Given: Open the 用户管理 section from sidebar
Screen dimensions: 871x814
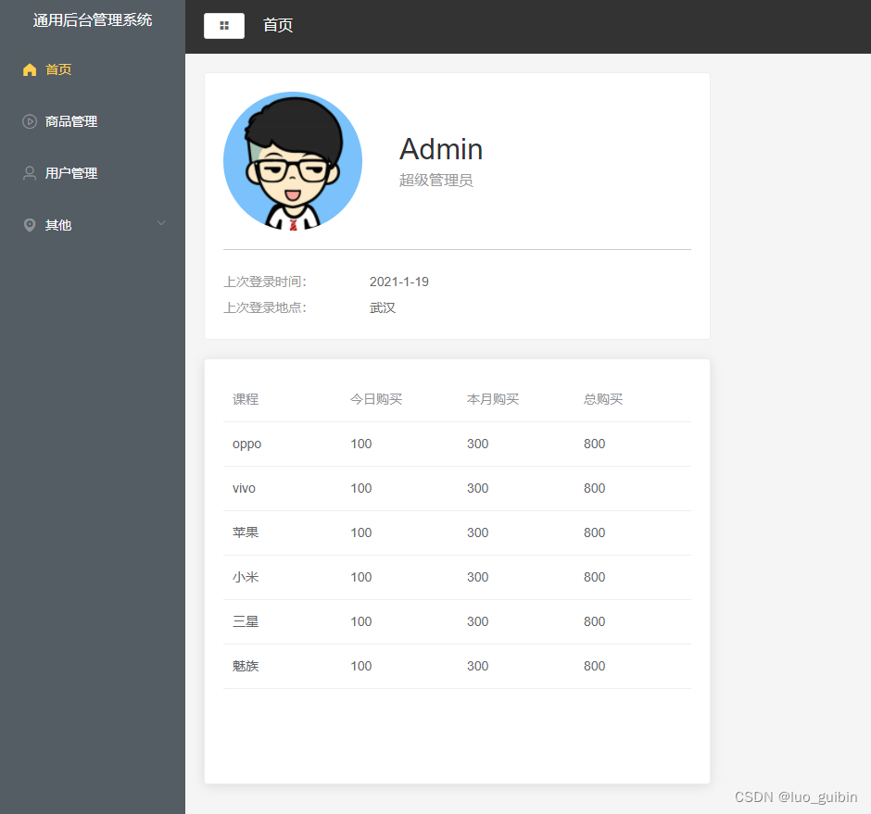Looking at the screenshot, I should 71,173.
